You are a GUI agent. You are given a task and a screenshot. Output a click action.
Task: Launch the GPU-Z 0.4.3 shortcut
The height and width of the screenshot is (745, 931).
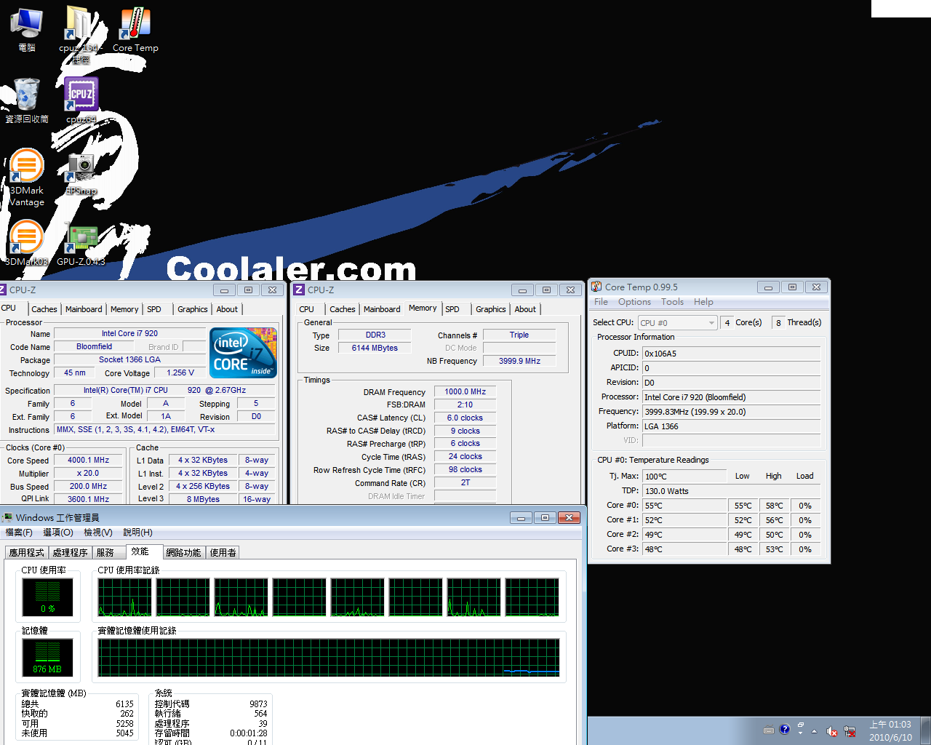click(81, 244)
